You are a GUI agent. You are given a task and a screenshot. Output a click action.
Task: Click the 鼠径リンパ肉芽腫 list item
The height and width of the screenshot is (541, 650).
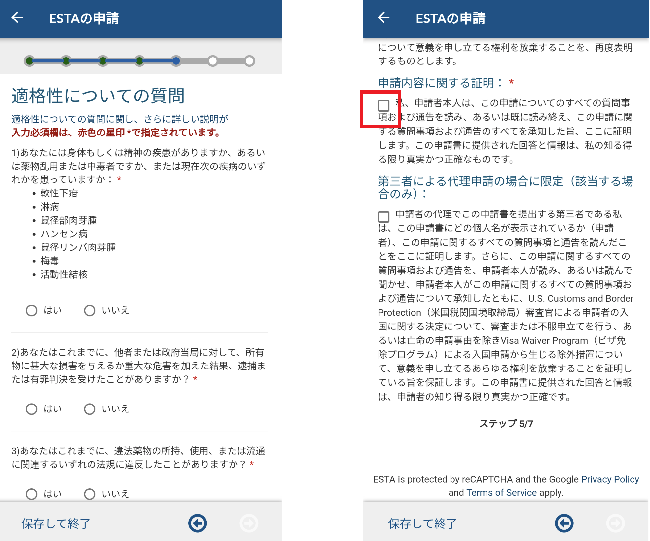coord(78,247)
